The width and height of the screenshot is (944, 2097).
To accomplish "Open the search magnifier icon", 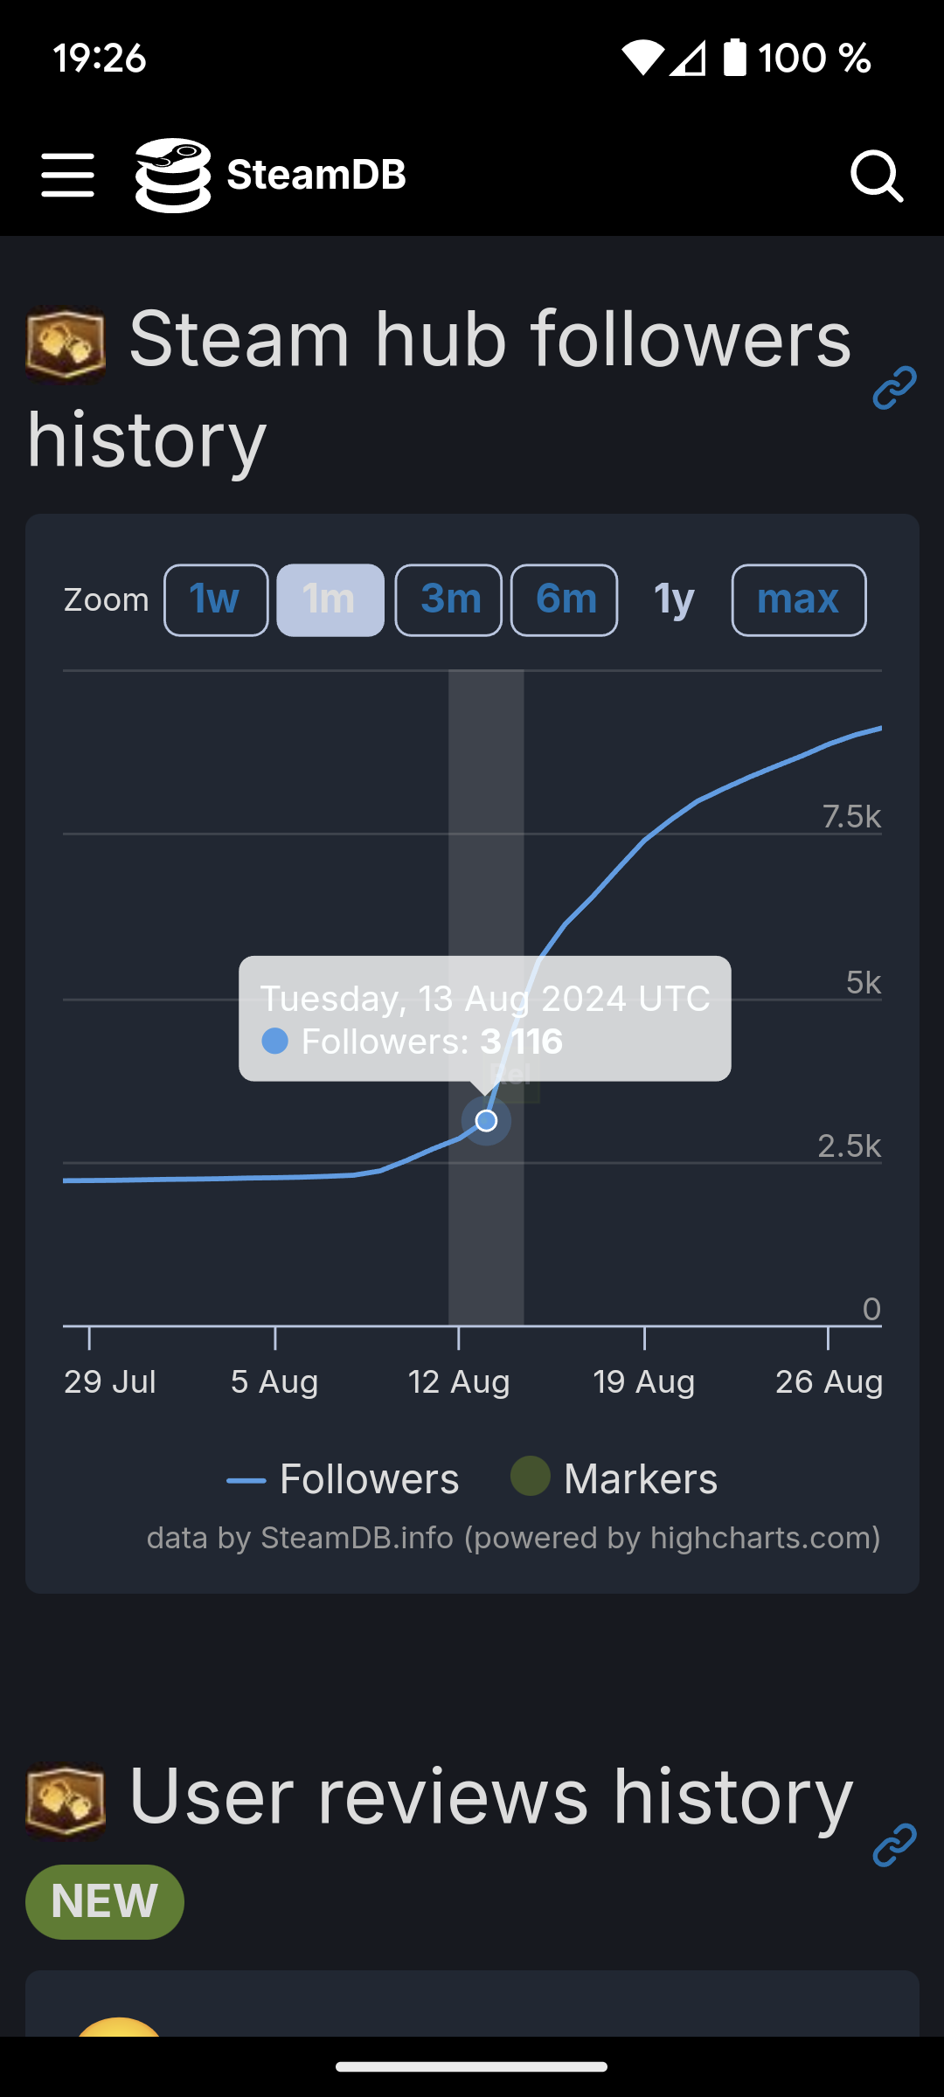I will coord(876,176).
